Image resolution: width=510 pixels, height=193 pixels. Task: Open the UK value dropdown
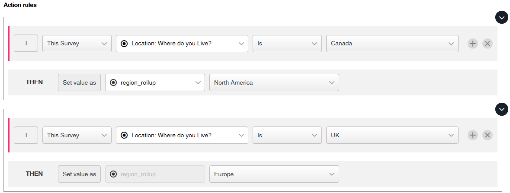pyautogui.click(x=392, y=135)
